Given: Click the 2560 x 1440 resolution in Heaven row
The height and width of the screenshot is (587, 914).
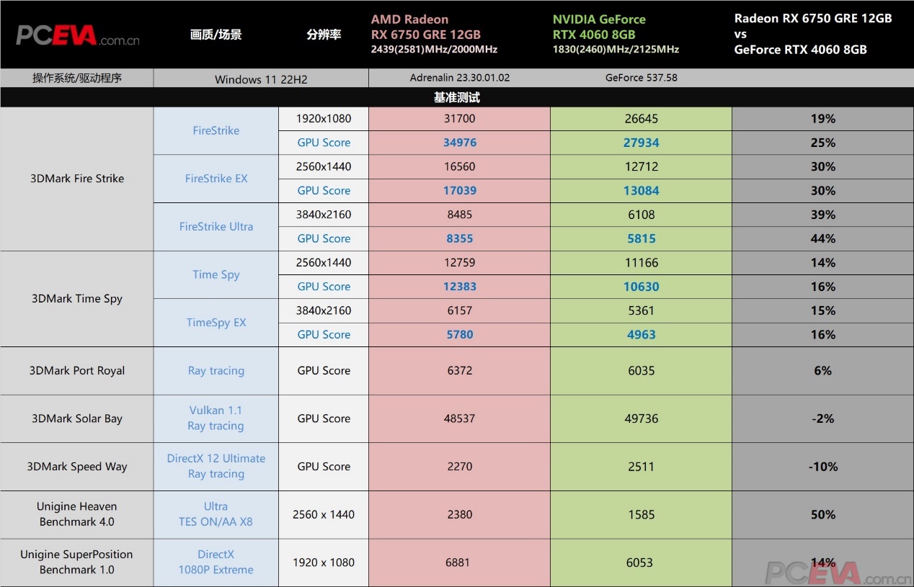Looking at the screenshot, I should click(324, 514).
